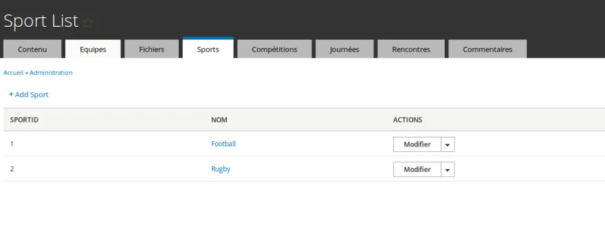605x249 pixels.
Task: Switch to the Equipes tab
Action: [93, 49]
